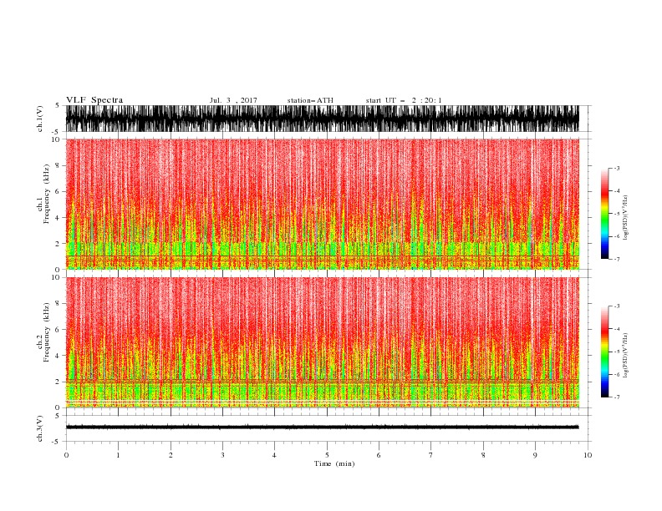Click the "4" kHz tick on ch.2 frequency axis
662x511 pixels.
(59, 356)
